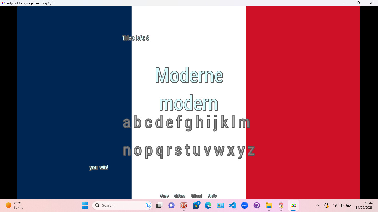Open Teams chat from the taskbar
378x212 pixels.
click(171, 205)
